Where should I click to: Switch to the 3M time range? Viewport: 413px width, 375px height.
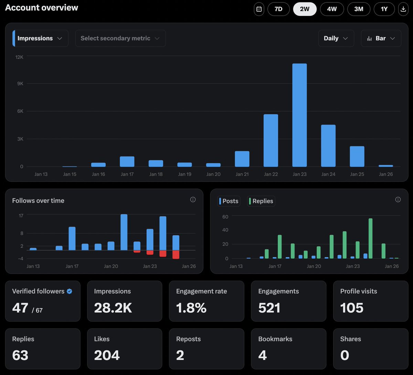click(x=359, y=9)
